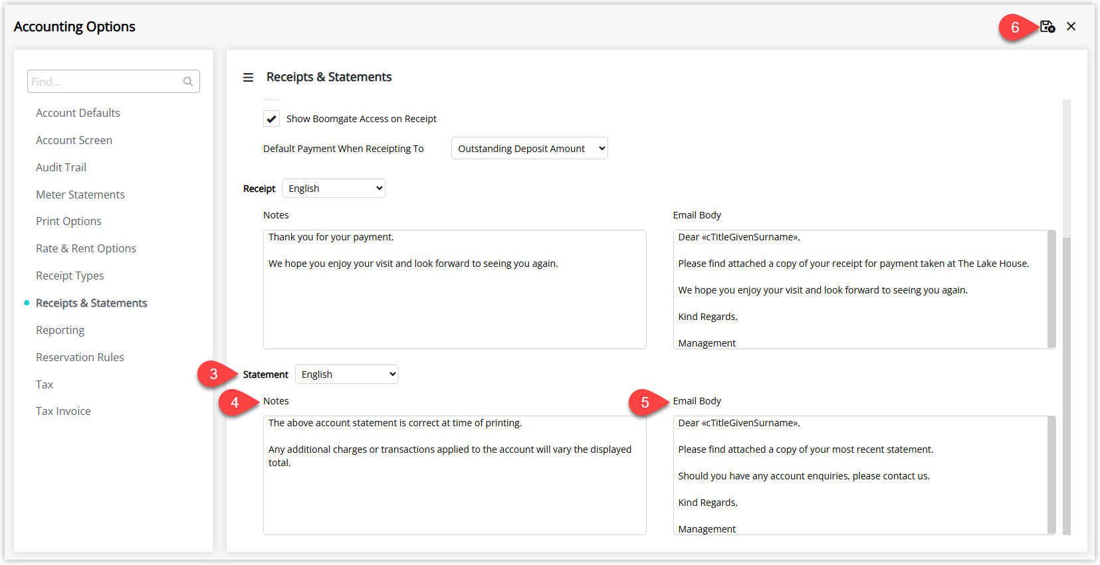Click the search magnifier in Find box

188,82
